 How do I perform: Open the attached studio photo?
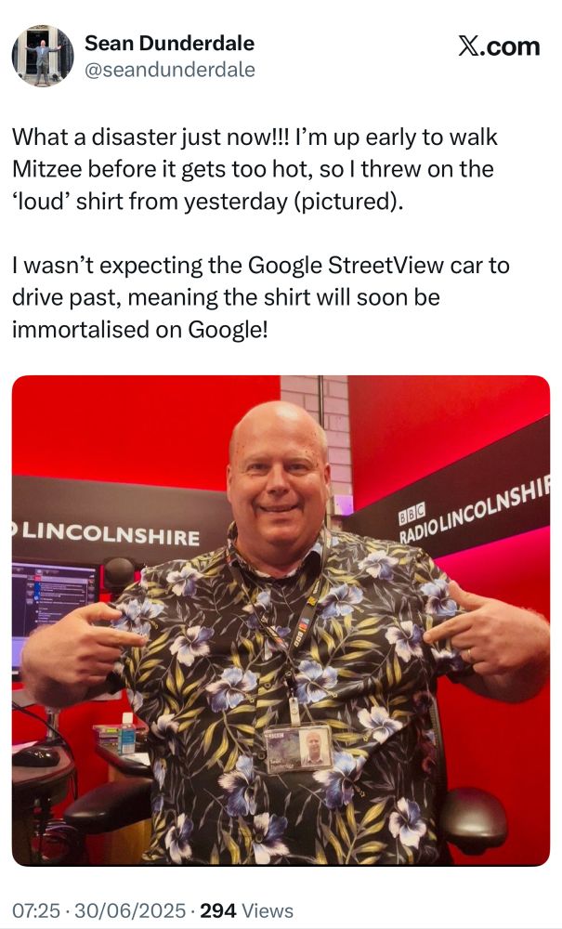point(281,621)
